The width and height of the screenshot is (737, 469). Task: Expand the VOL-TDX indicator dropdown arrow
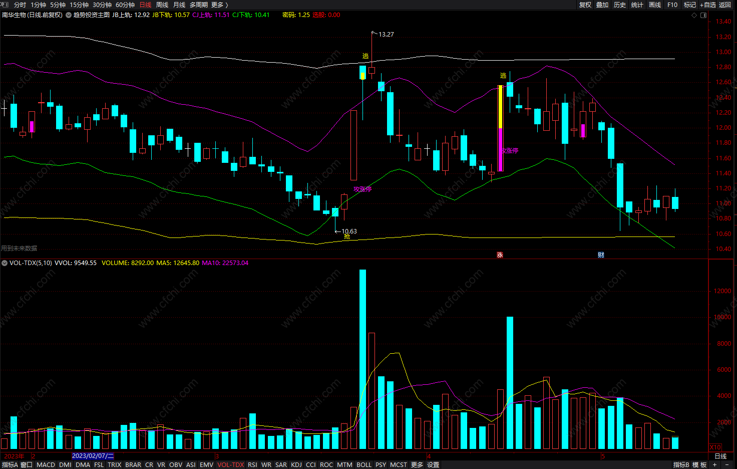[5, 263]
